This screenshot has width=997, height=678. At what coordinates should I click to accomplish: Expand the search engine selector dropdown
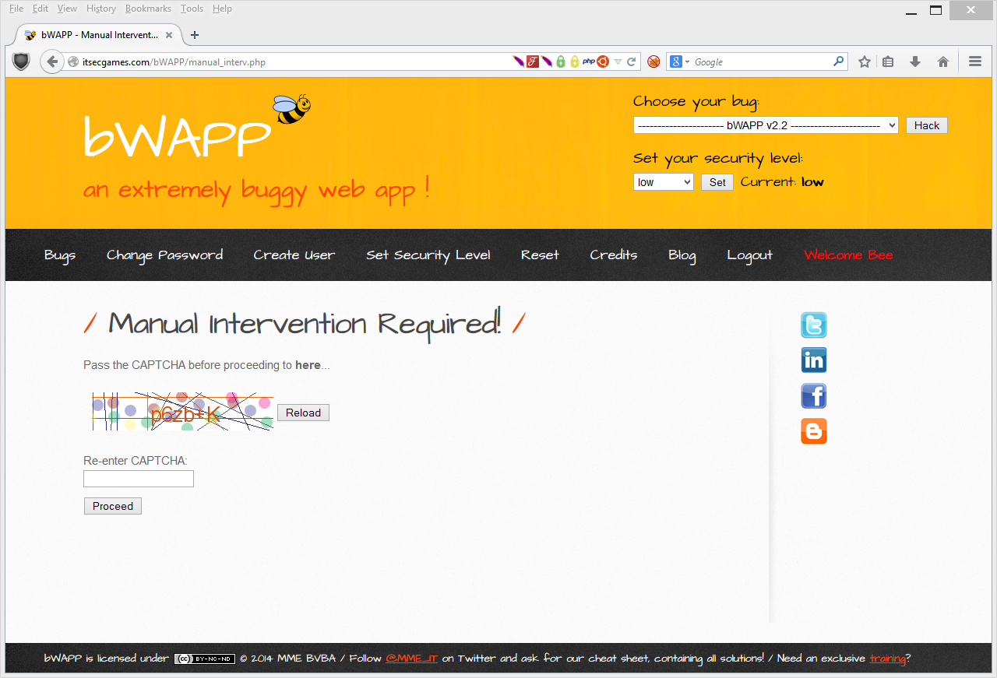(679, 62)
